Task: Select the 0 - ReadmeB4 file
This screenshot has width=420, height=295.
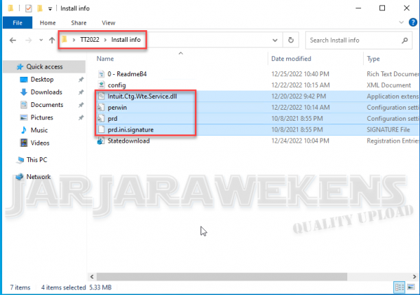Action: point(127,74)
